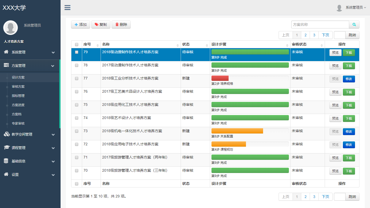
Task: Expand the 课程管理 menu chevron
Action: click(53, 148)
